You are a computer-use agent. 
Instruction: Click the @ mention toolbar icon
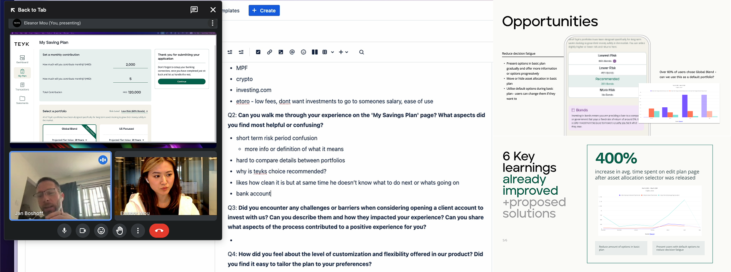292,52
